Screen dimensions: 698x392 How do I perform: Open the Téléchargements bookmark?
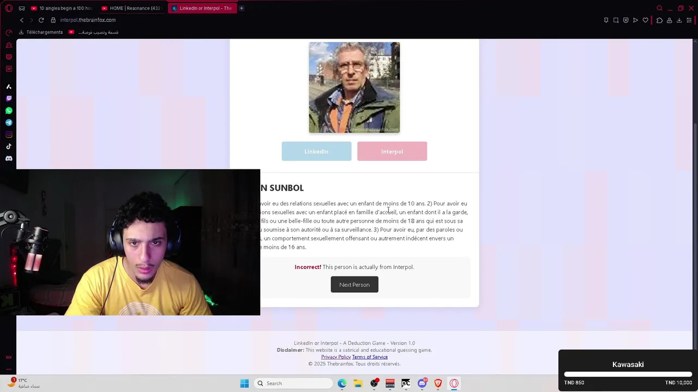(x=41, y=32)
